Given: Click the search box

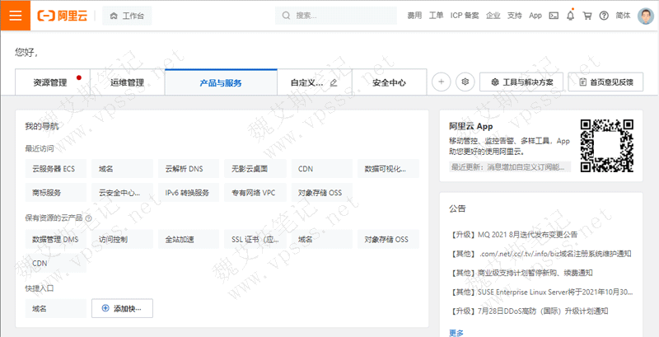Looking at the screenshot, I should pos(336,16).
